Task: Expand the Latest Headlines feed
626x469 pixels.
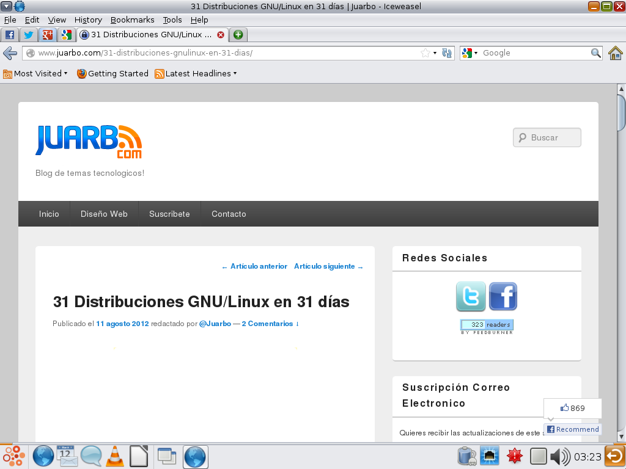Action: coord(196,73)
